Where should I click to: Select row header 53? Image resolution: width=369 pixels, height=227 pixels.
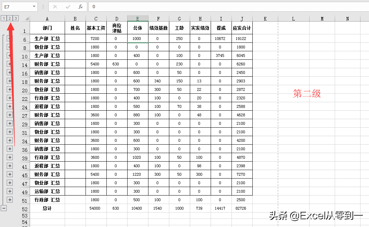click(x=24, y=215)
